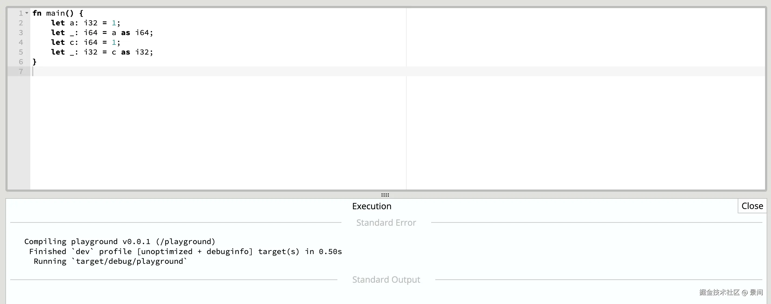Image resolution: width=771 pixels, height=304 pixels.
Task: Click "main" in the function declaration
Action: coord(55,13)
